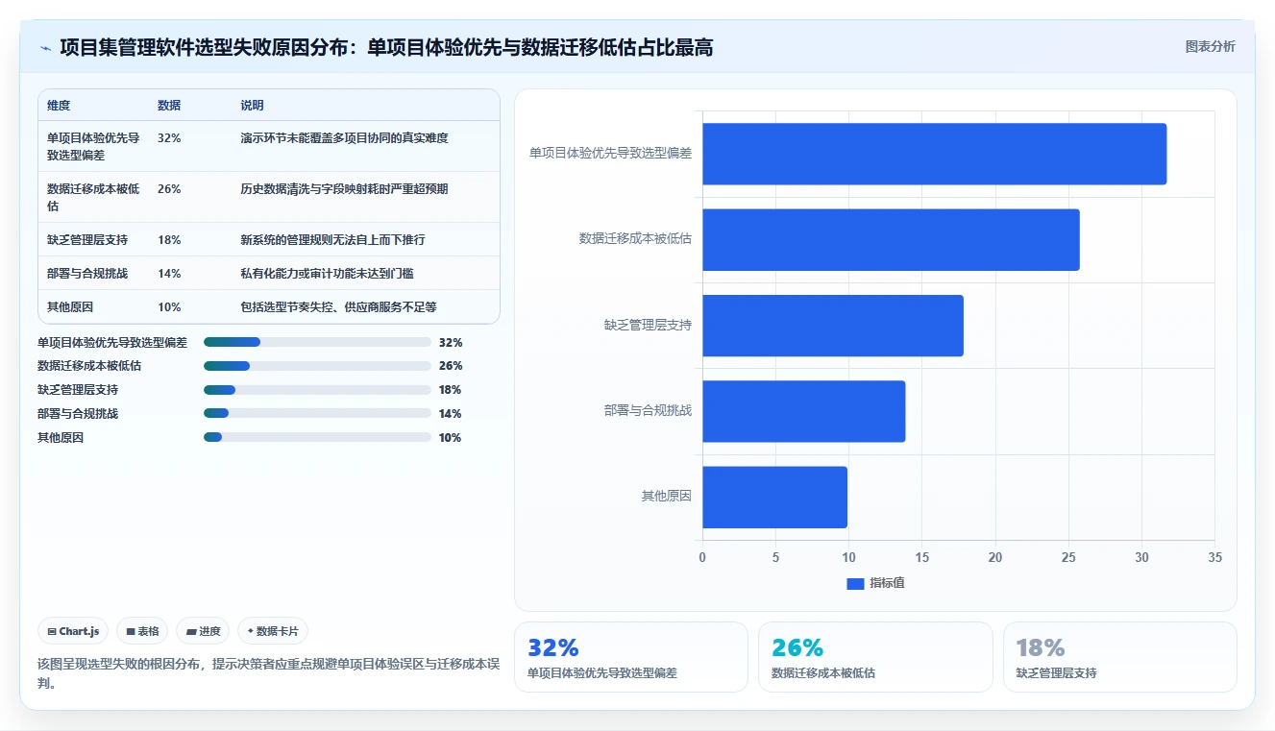Click table cell 缺乏管理层支持
The image size is (1275, 731).
(x=87, y=239)
